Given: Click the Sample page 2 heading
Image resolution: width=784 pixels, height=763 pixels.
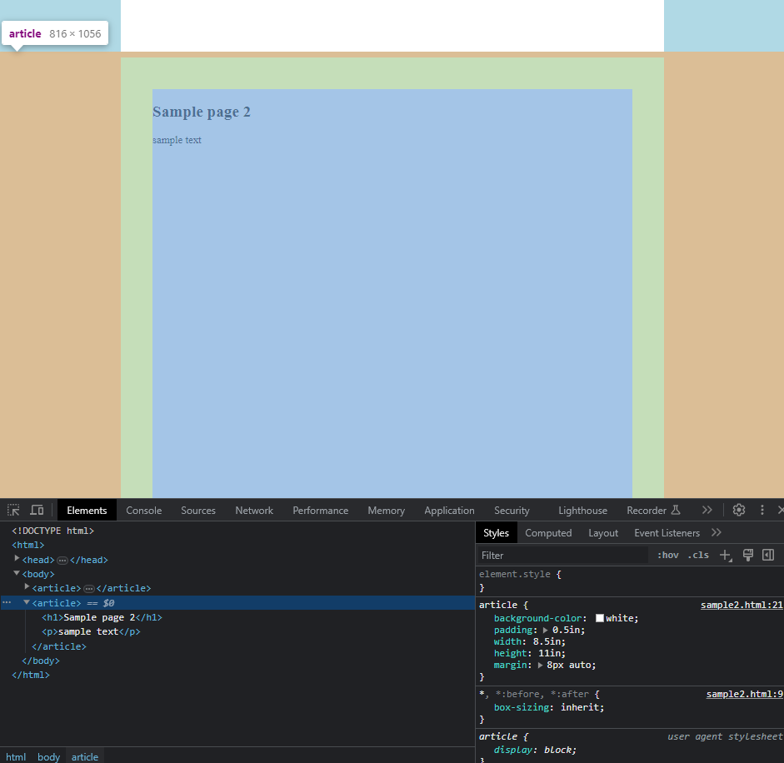Looking at the screenshot, I should coord(202,112).
